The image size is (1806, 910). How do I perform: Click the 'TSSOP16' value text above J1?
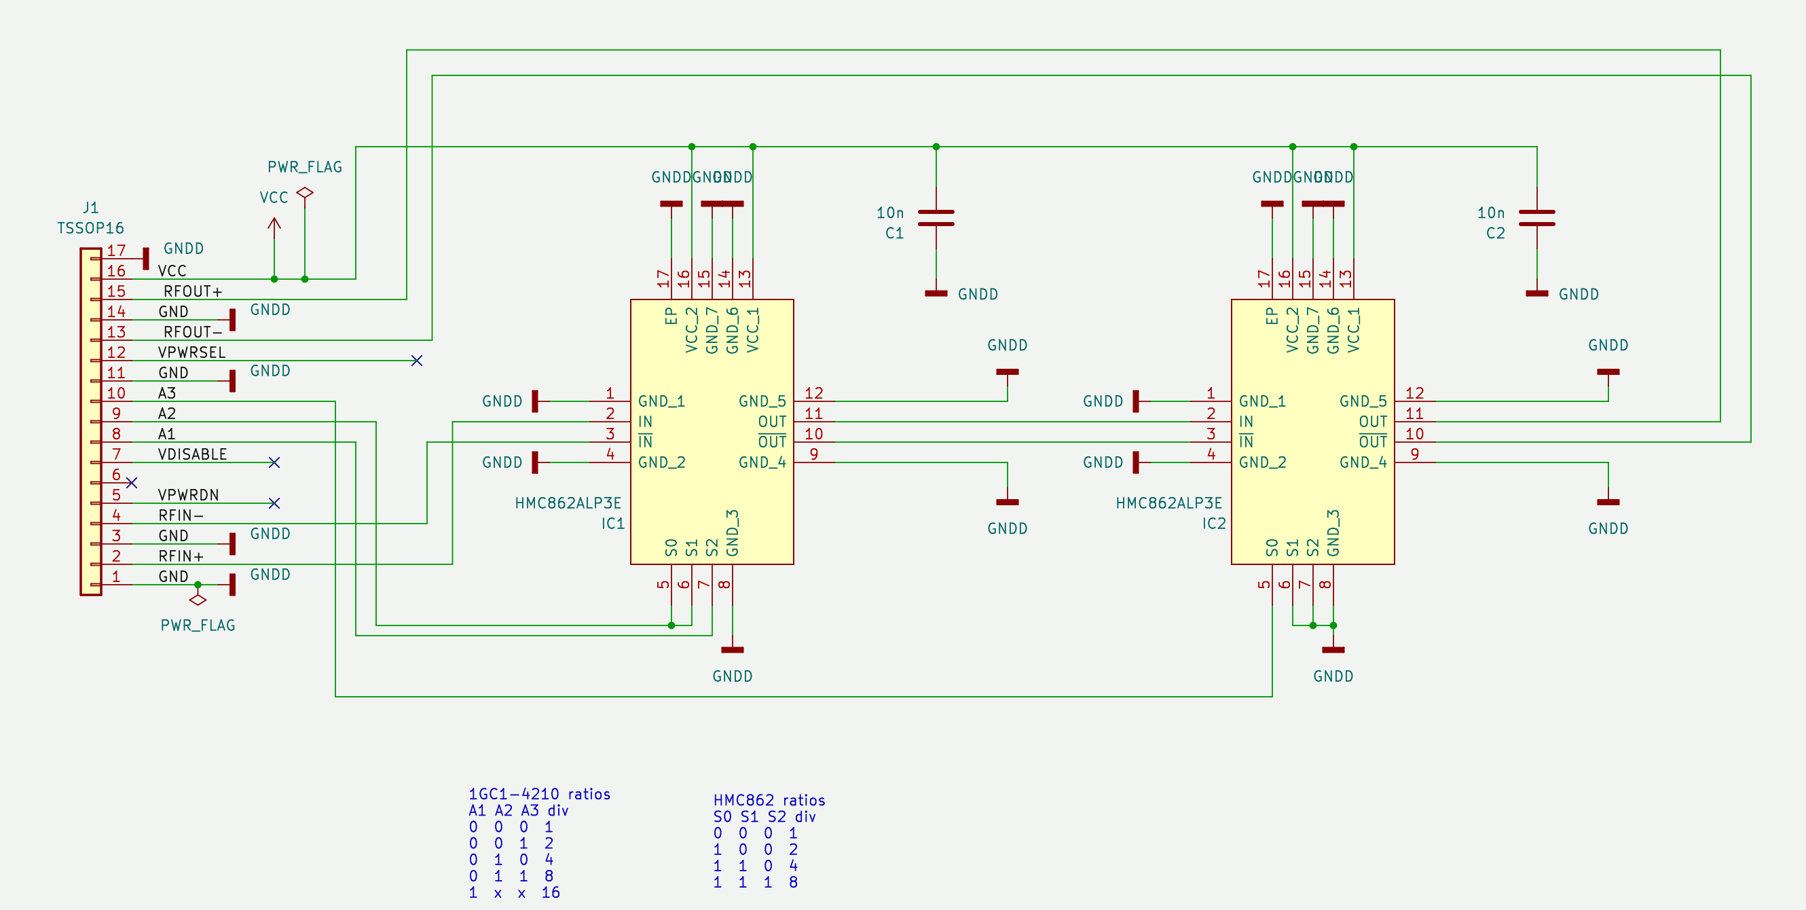tap(90, 229)
